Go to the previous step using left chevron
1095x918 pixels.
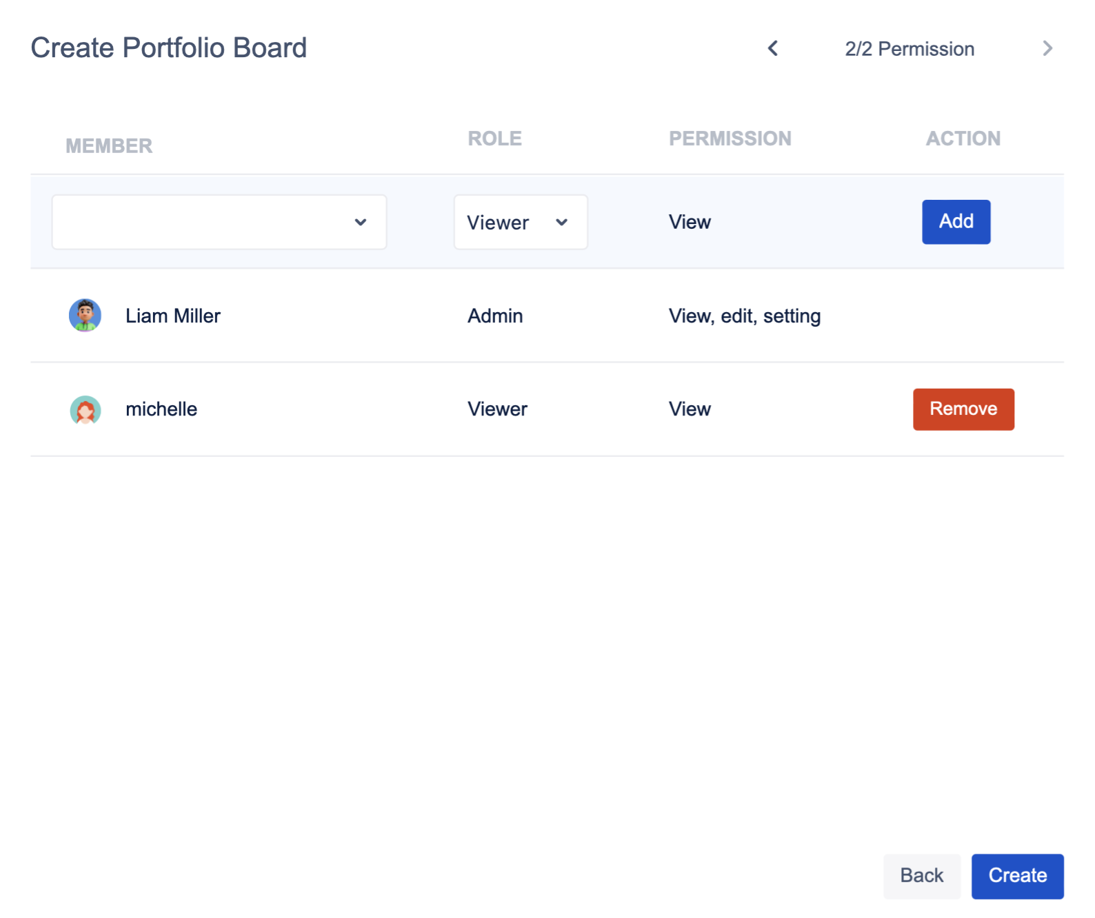click(773, 48)
